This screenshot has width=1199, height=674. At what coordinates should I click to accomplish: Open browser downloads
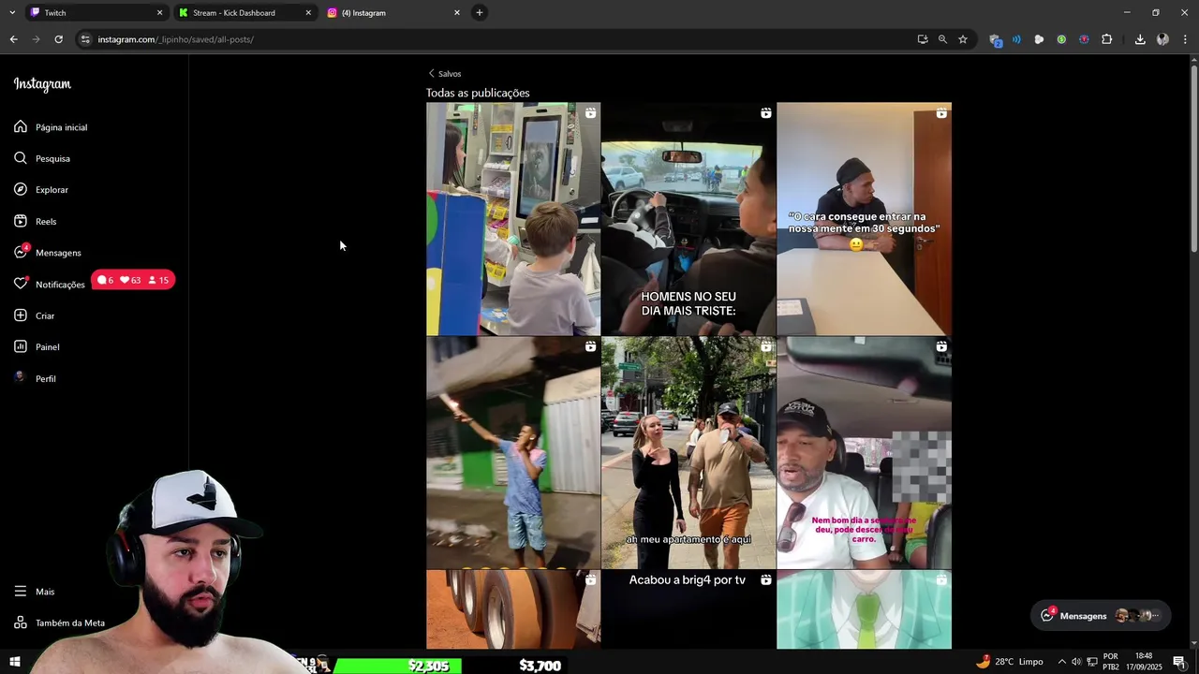click(1140, 39)
